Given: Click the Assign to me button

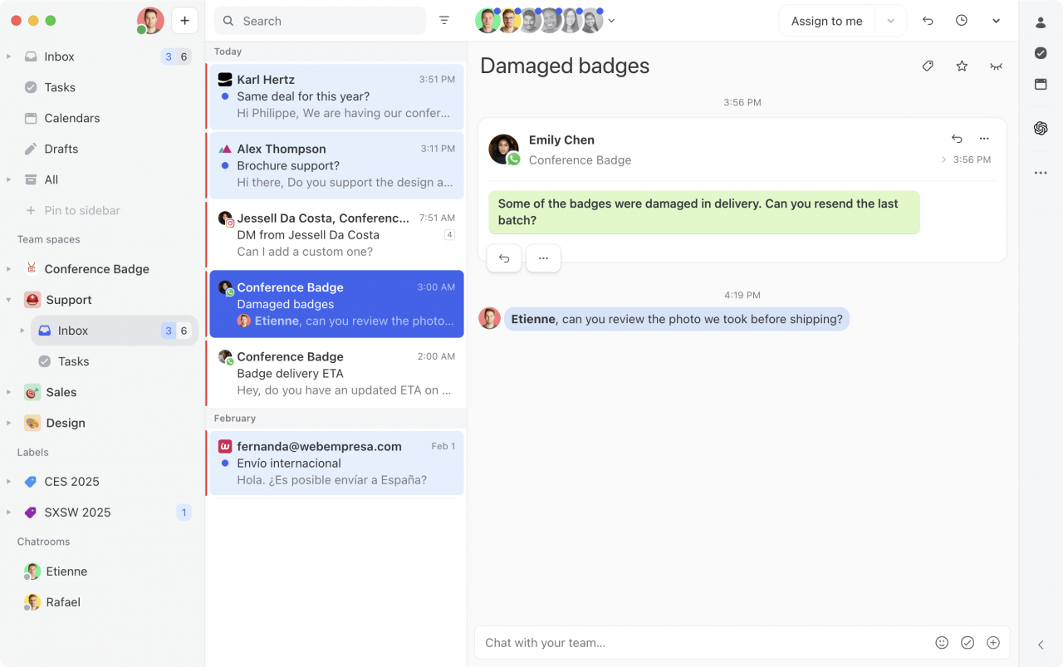Looking at the screenshot, I should tap(826, 21).
